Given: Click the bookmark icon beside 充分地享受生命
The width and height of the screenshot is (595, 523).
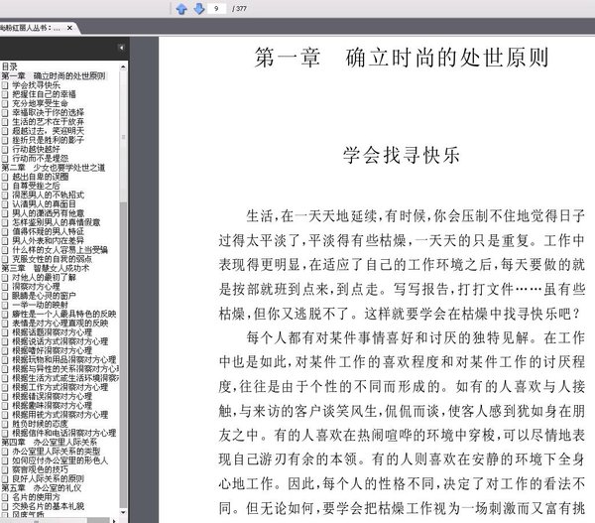Looking at the screenshot, I should click(x=5, y=103).
